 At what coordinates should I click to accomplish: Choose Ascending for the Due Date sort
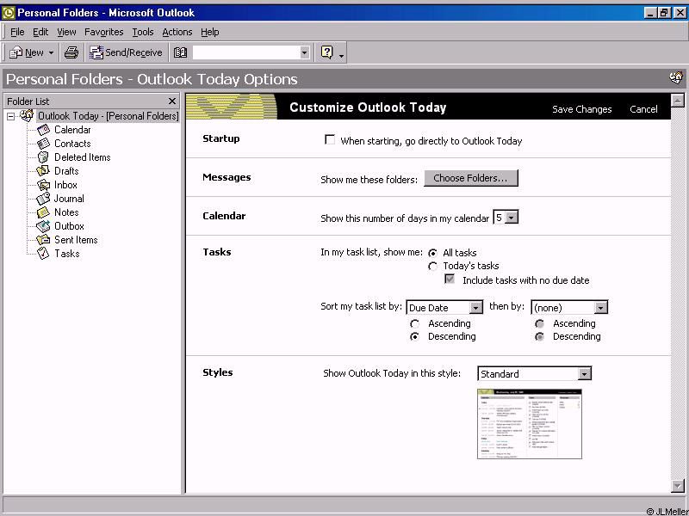pyautogui.click(x=414, y=324)
